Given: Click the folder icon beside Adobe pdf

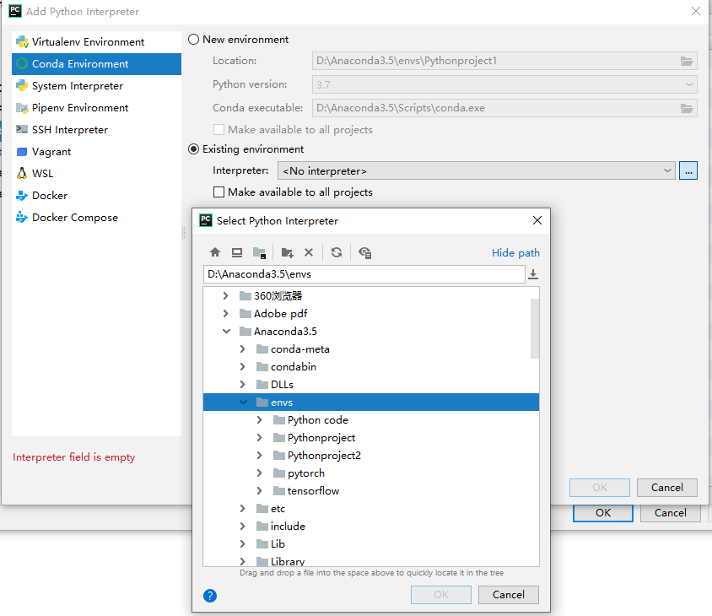Looking at the screenshot, I should click(245, 313).
